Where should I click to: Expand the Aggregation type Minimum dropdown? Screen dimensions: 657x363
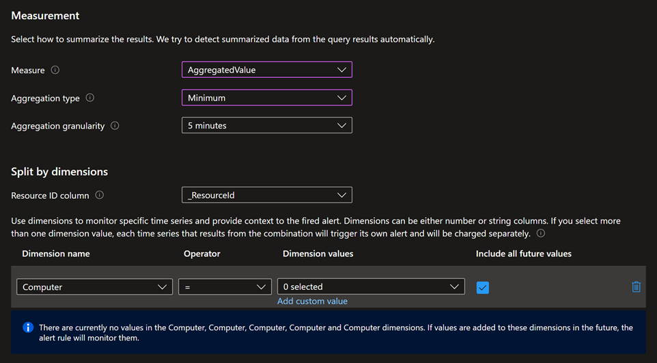(266, 98)
